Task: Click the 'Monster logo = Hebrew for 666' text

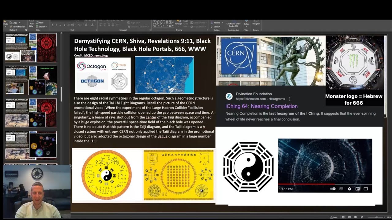Action: 354,100
